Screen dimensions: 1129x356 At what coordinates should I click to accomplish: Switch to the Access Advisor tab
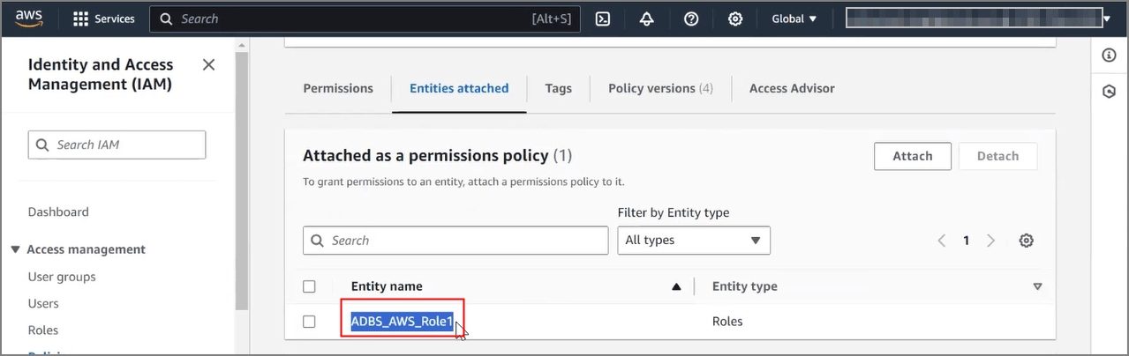791,88
